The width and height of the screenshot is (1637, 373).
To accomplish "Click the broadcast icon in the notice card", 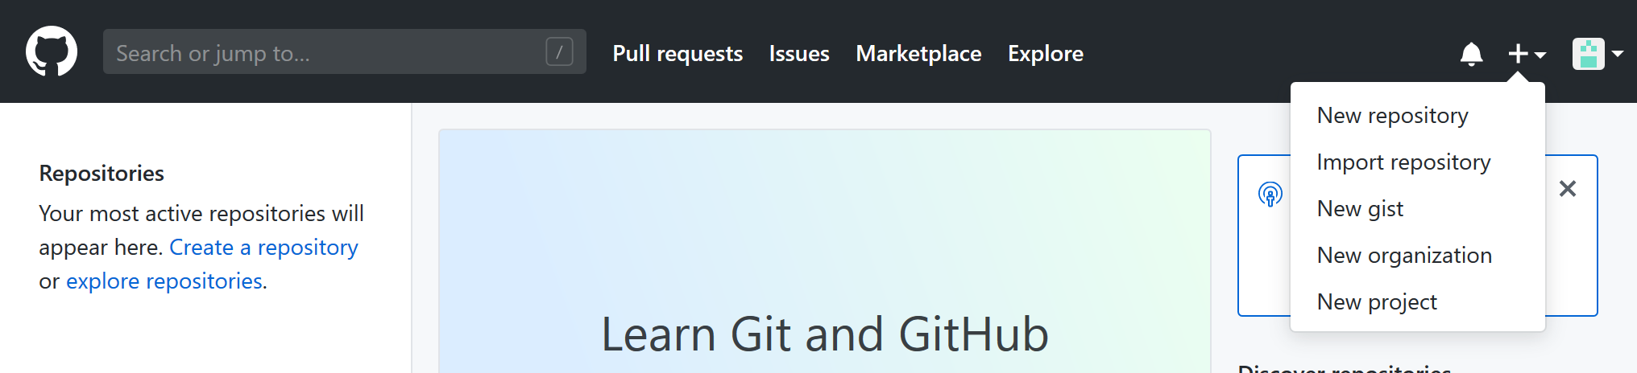I will pos(1270,195).
